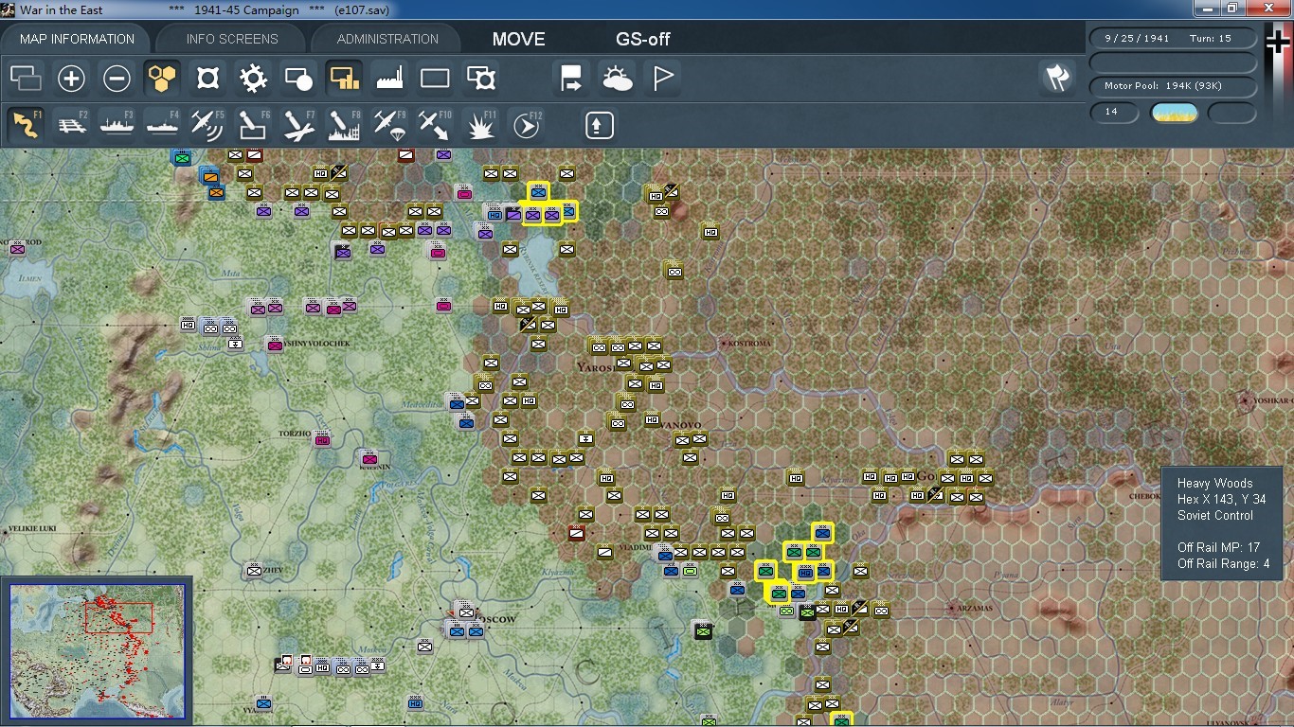Click the F12 circled arrow icon
1294x727 pixels.
[x=527, y=124]
